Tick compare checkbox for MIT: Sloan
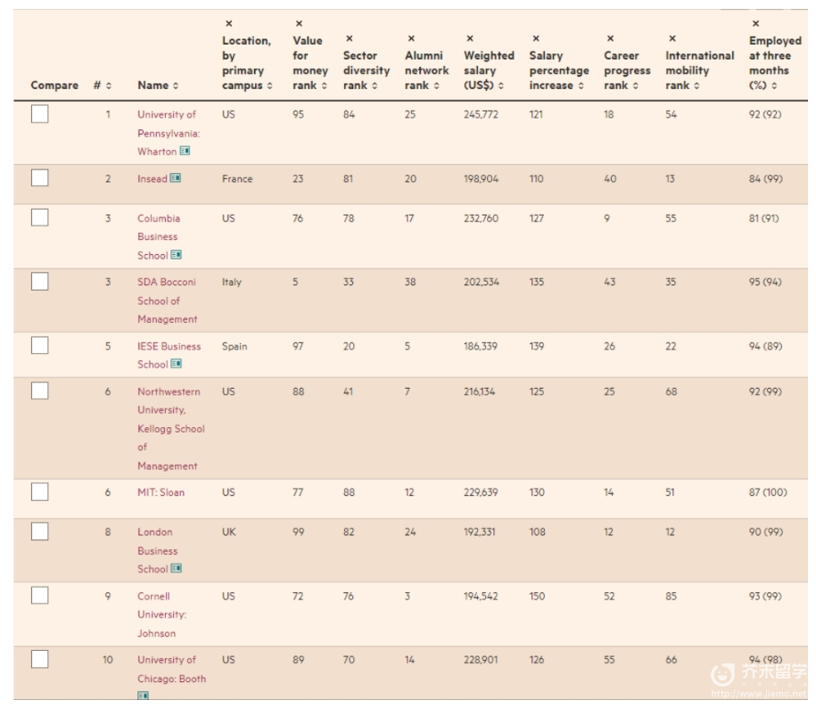816x708 pixels. coord(39,491)
